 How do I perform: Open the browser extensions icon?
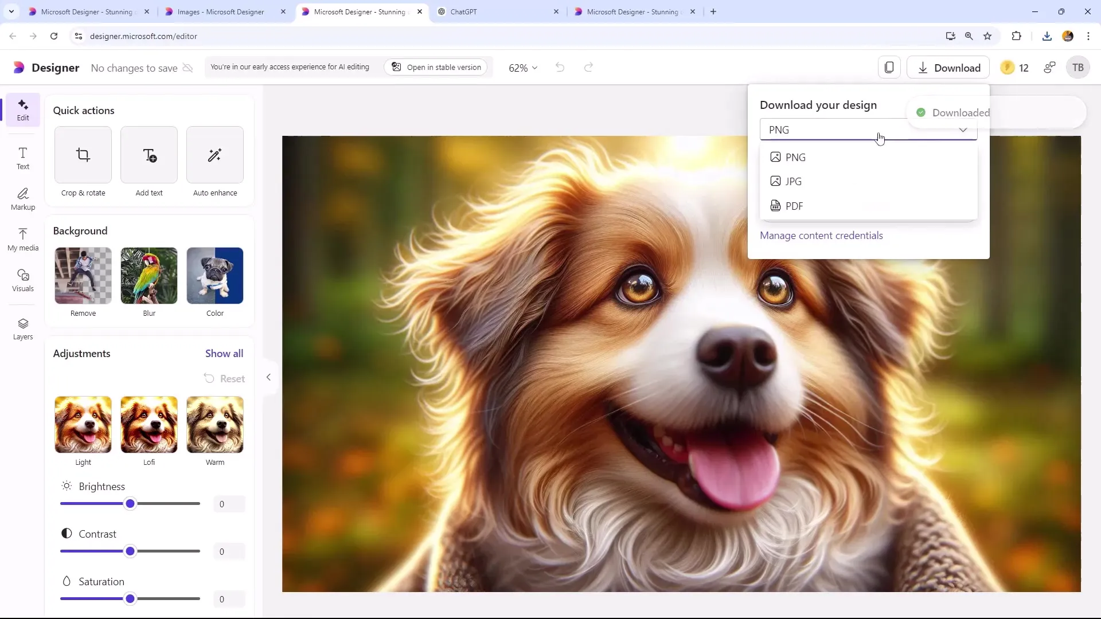(x=1016, y=36)
